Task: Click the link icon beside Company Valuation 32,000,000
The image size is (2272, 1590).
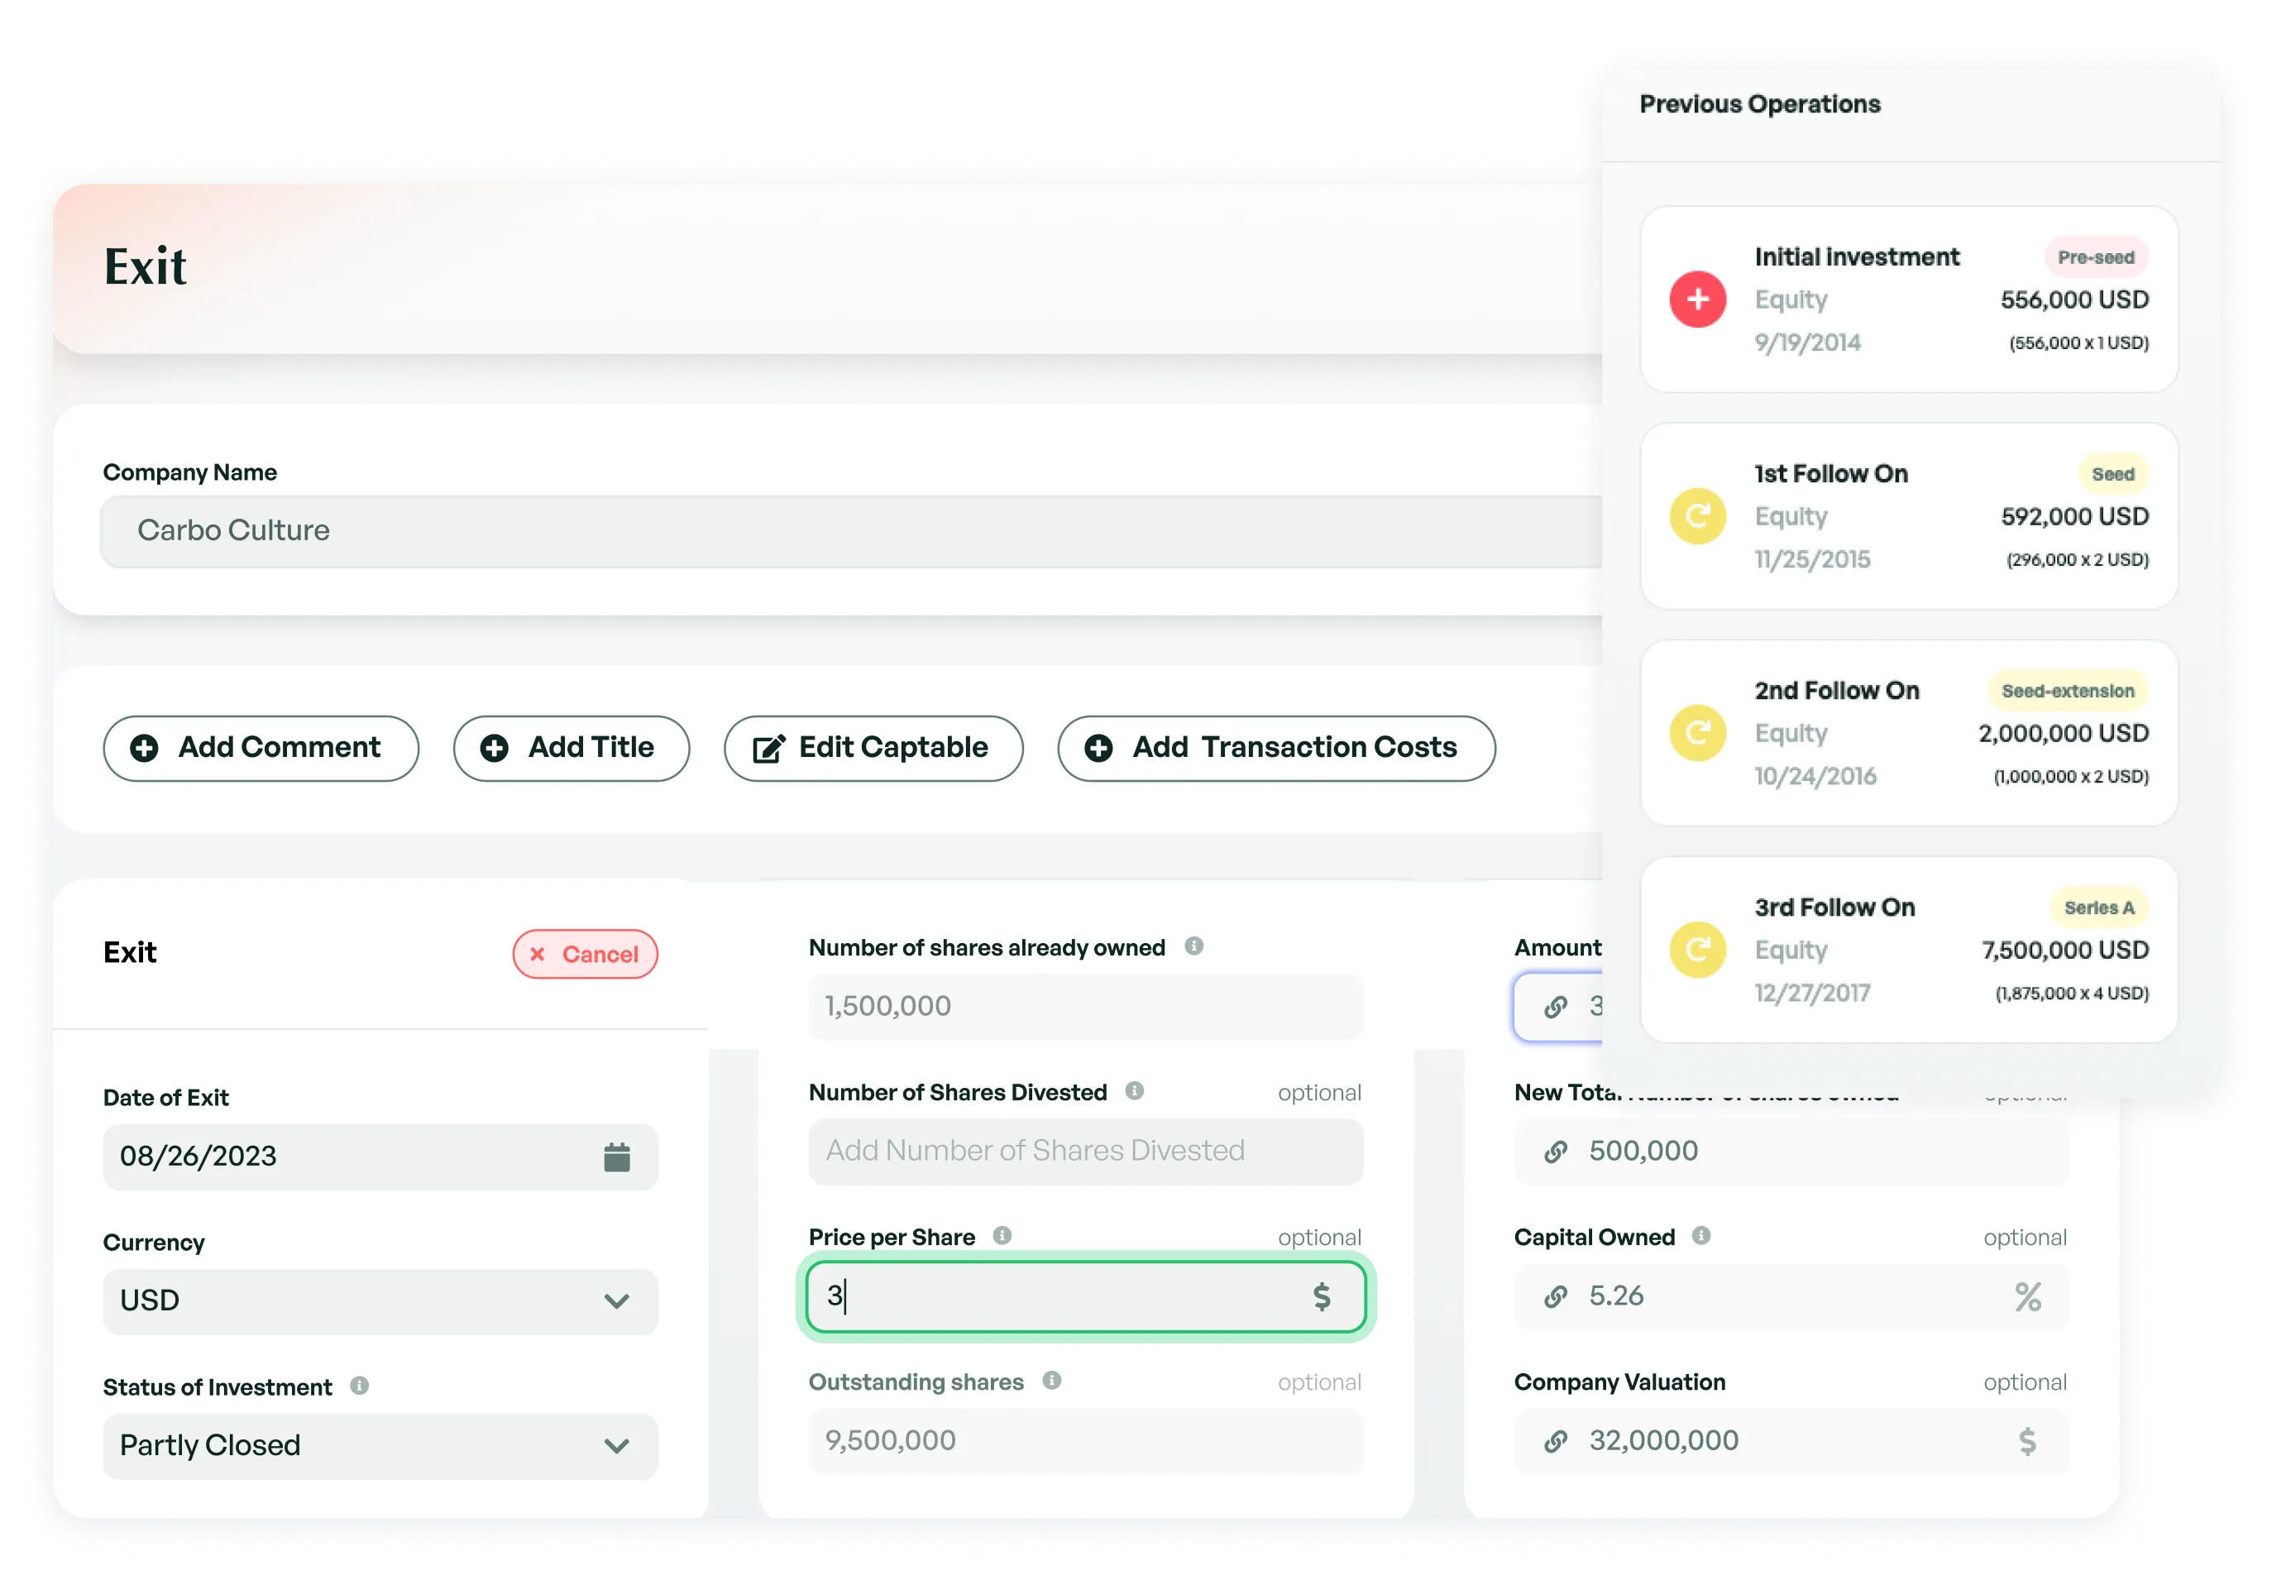Action: (1557, 1440)
